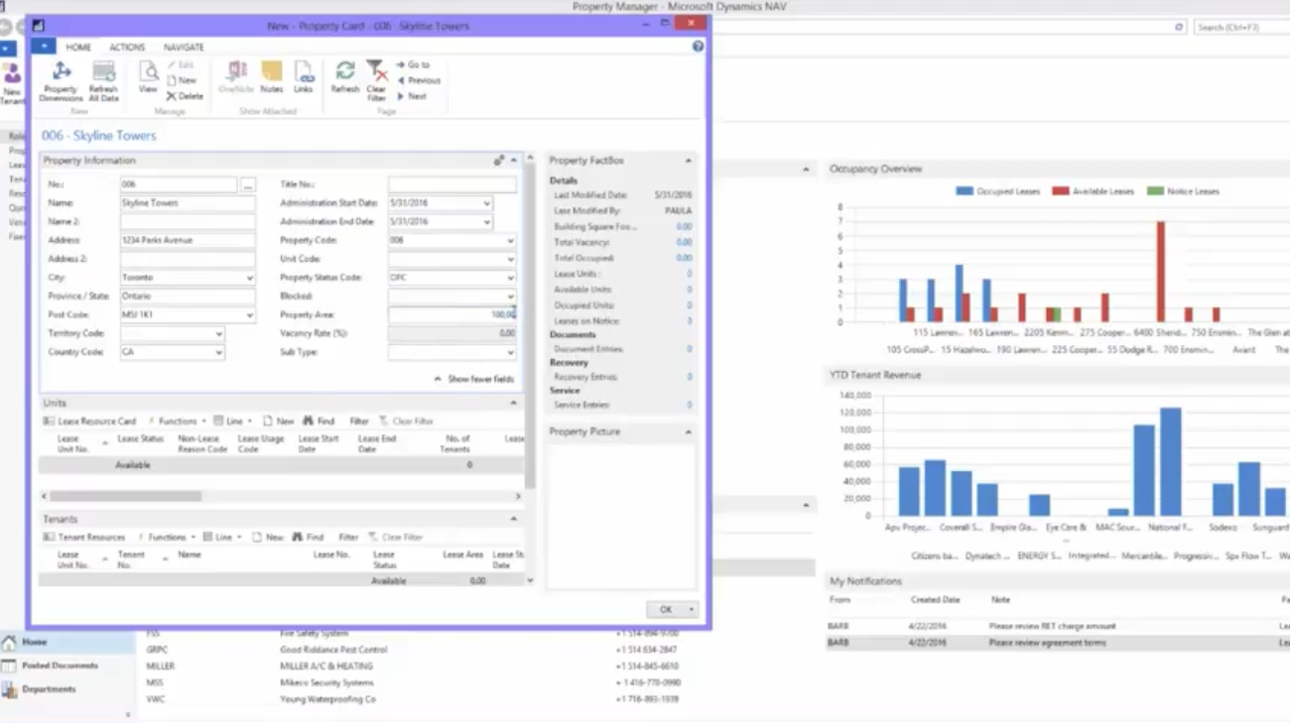This screenshot has height=723, width=1290.
Task: Click the Refresh icon in Page group
Action: pyautogui.click(x=345, y=77)
